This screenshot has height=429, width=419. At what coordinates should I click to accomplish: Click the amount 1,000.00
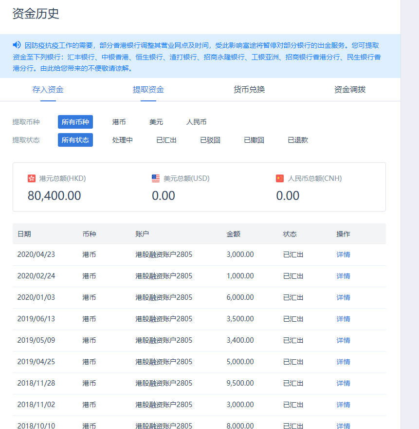coord(240,276)
